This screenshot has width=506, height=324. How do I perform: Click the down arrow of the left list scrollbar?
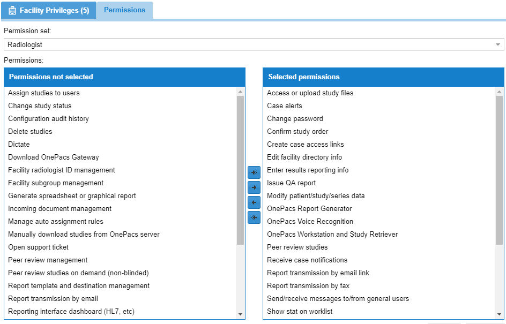pyautogui.click(x=240, y=314)
